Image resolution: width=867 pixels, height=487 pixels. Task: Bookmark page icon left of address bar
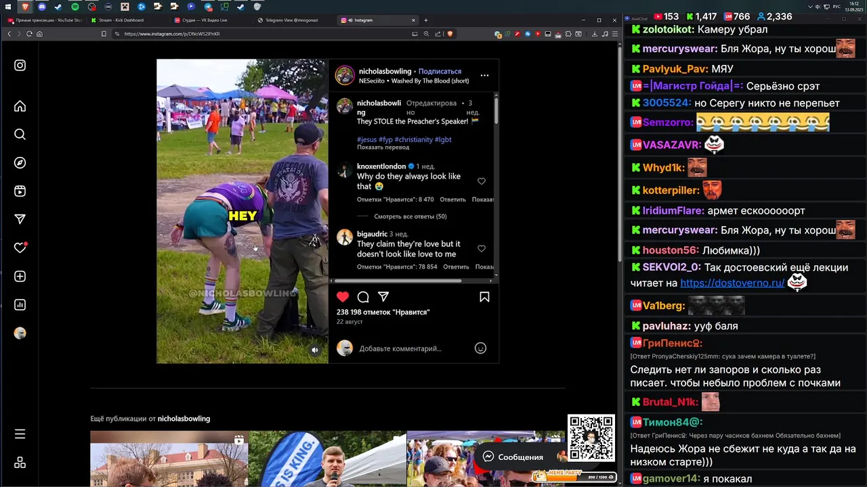coord(104,34)
